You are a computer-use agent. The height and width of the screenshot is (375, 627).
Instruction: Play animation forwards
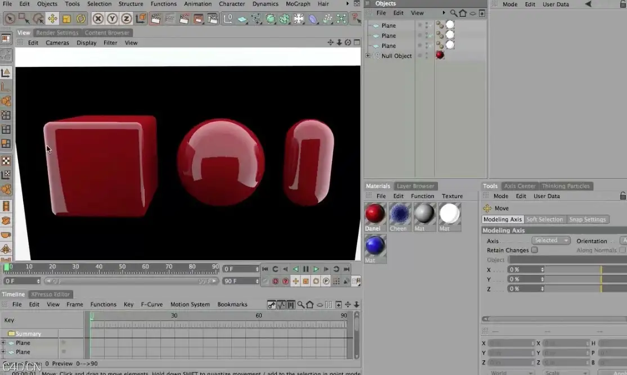tap(316, 269)
